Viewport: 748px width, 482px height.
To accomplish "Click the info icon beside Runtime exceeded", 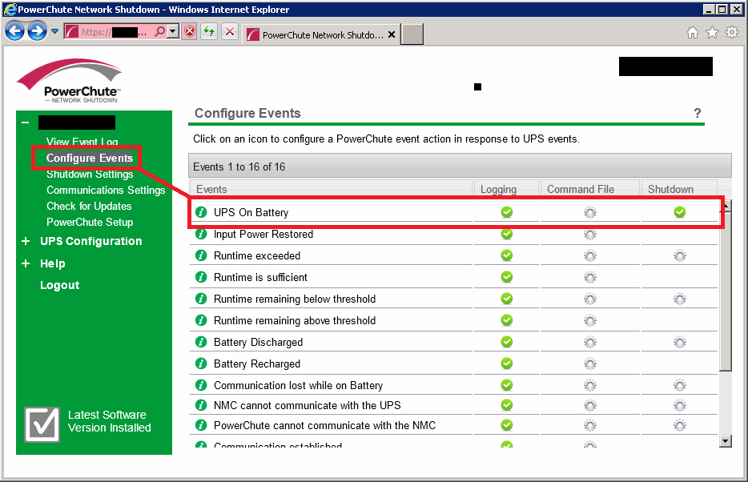I will 201,255.
